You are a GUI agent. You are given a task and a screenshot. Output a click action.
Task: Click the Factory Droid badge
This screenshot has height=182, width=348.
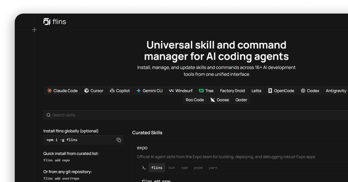(x=232, y=91)
